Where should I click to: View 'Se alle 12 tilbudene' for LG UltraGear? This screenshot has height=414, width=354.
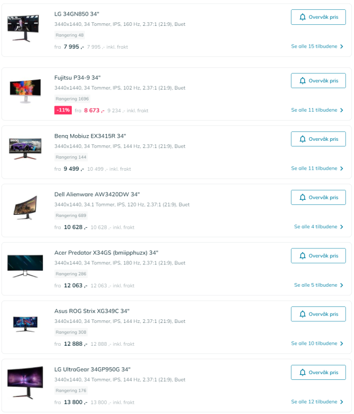coord(317,402)
